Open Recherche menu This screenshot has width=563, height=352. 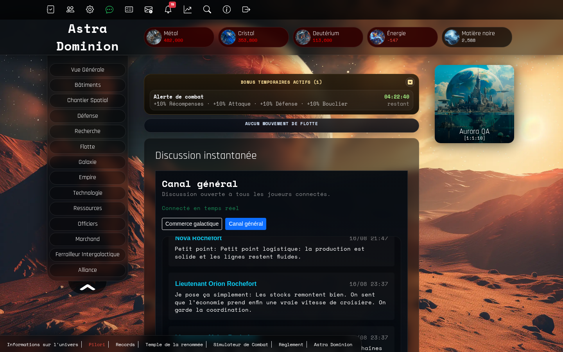tap(88, 131)
